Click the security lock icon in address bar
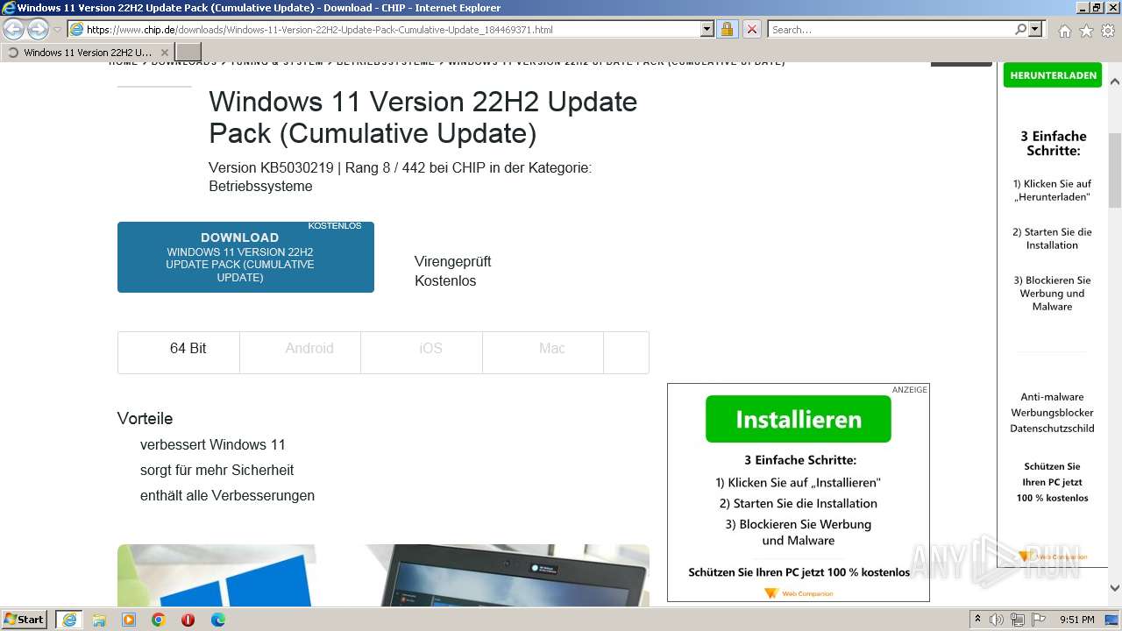1122x631 pixels. (727, 30)
